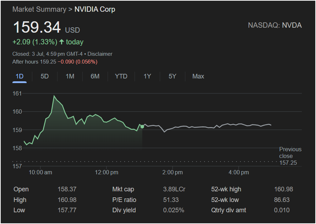Viewport: 316px width, 224px height.
Task: Switch to the 5D chart tab
Action: click(44, 76)
